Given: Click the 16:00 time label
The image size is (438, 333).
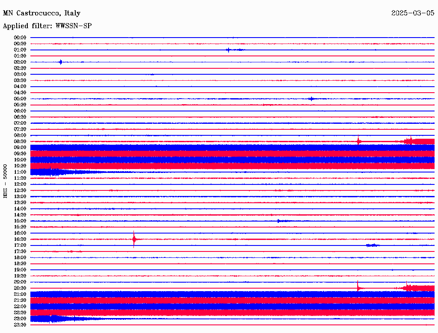Looking at the screenshot, I should (x=20, y=233).
